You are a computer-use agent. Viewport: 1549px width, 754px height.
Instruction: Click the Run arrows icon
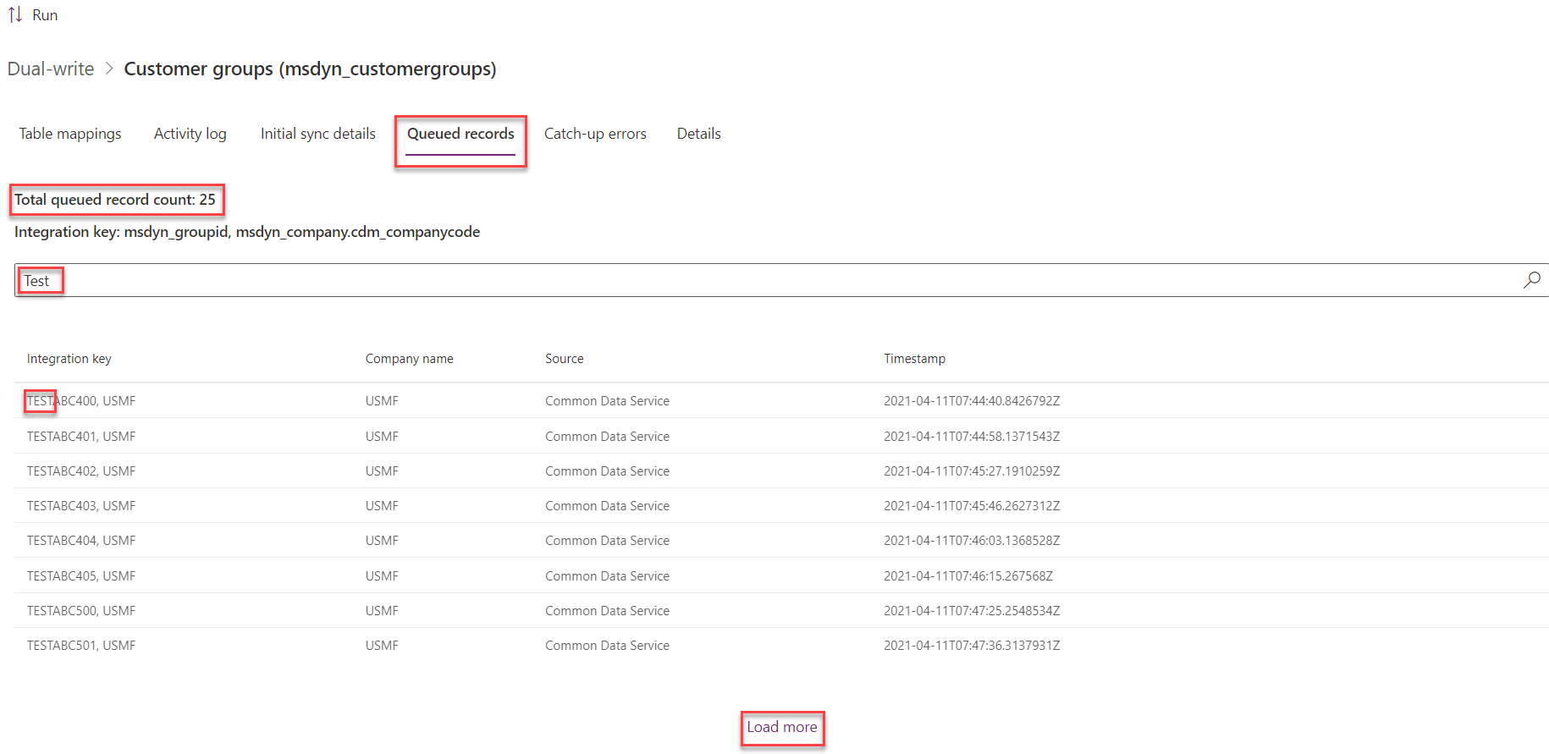15,15
